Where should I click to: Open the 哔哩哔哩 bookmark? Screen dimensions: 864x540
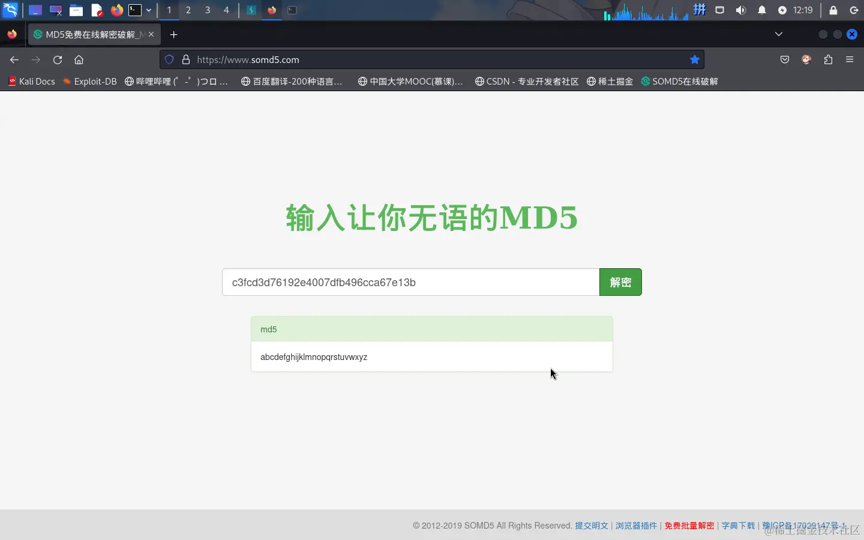[176, 81]
